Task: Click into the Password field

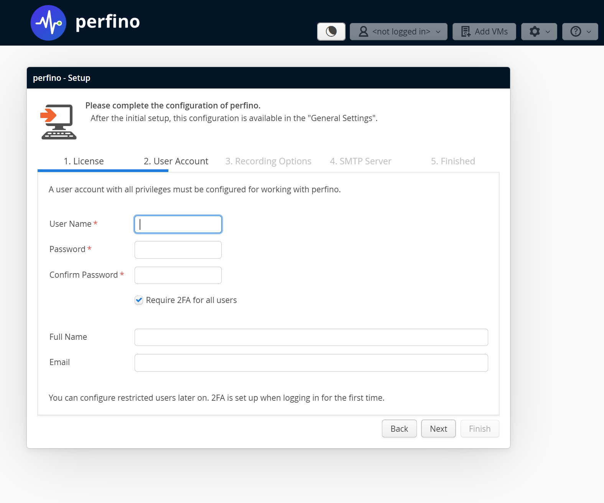Action: [x=178, y=250]
